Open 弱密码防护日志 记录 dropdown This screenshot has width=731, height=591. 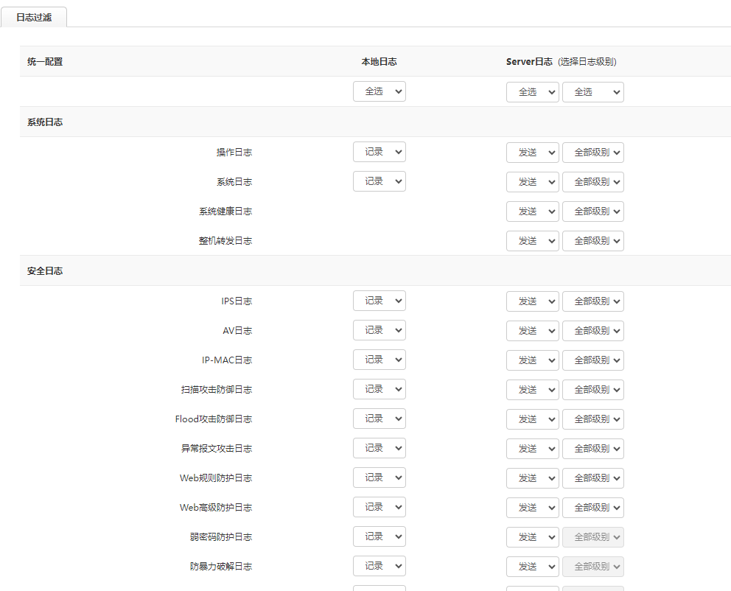[380, 536]
